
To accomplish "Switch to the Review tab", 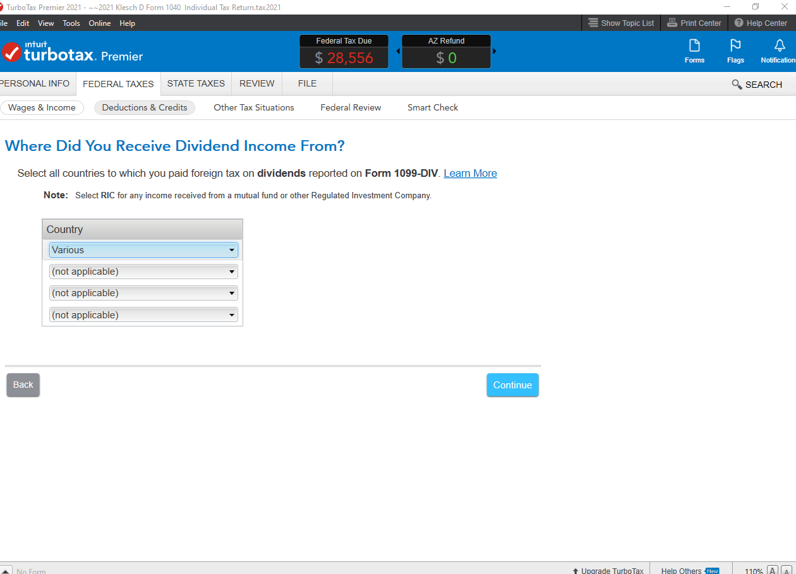I will (257, 83).
